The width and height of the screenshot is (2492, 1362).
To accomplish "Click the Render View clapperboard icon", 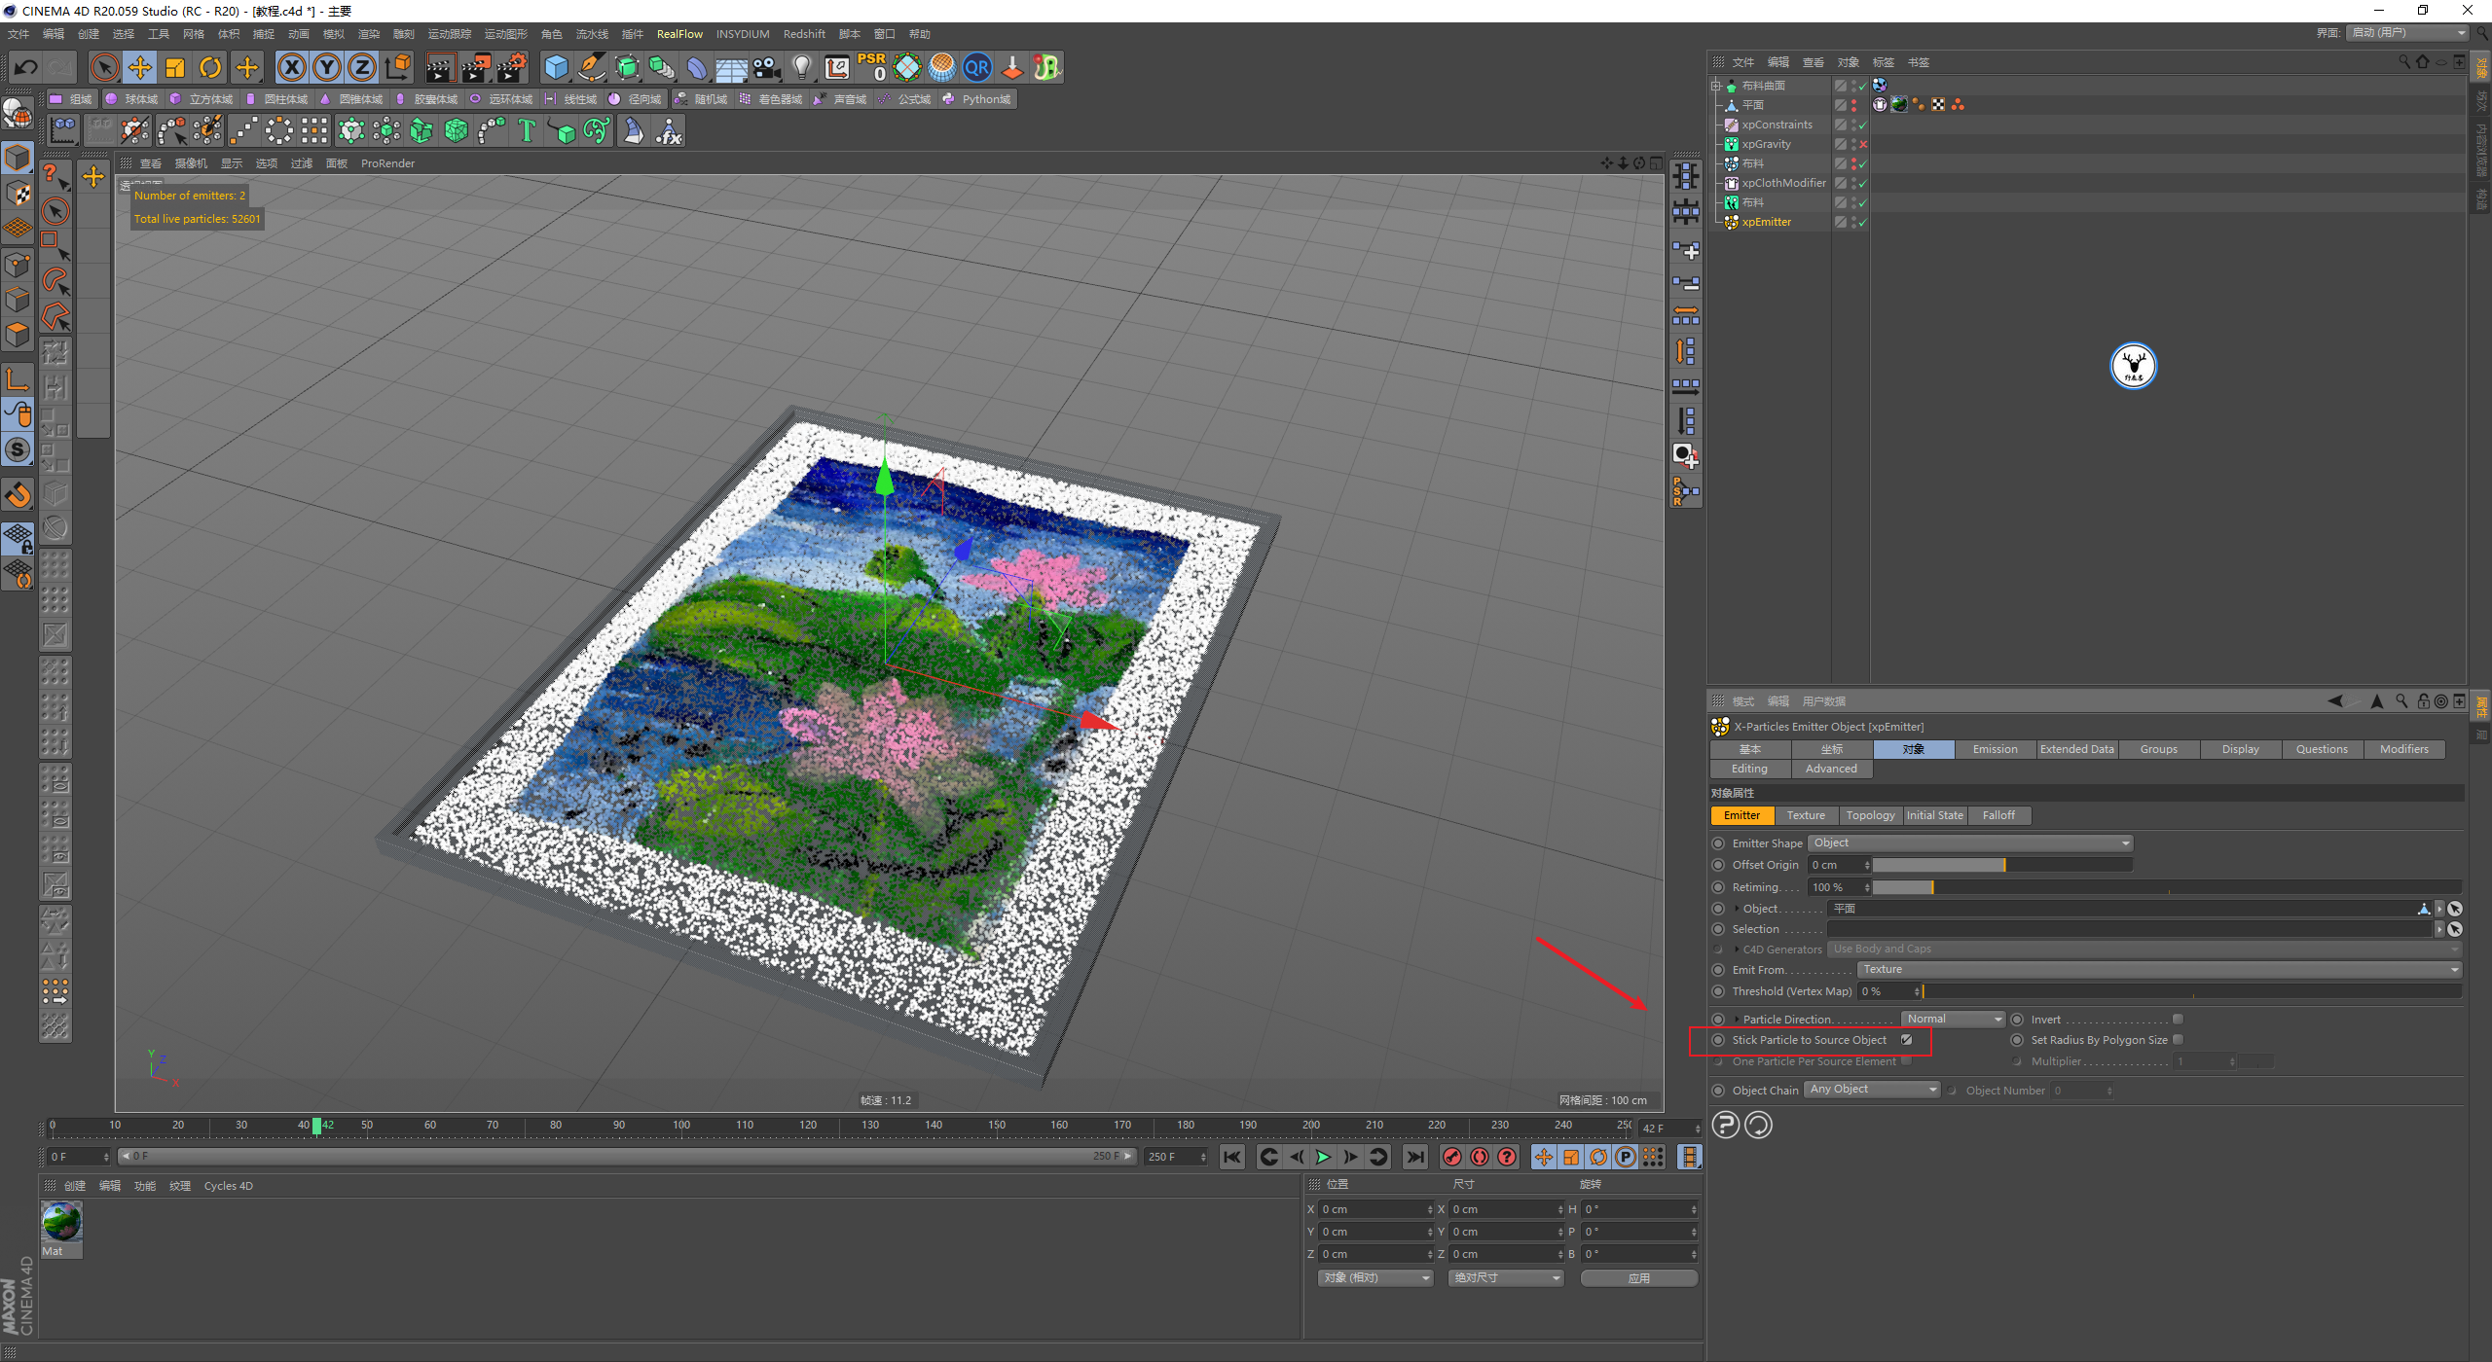I will pos(440,67).
